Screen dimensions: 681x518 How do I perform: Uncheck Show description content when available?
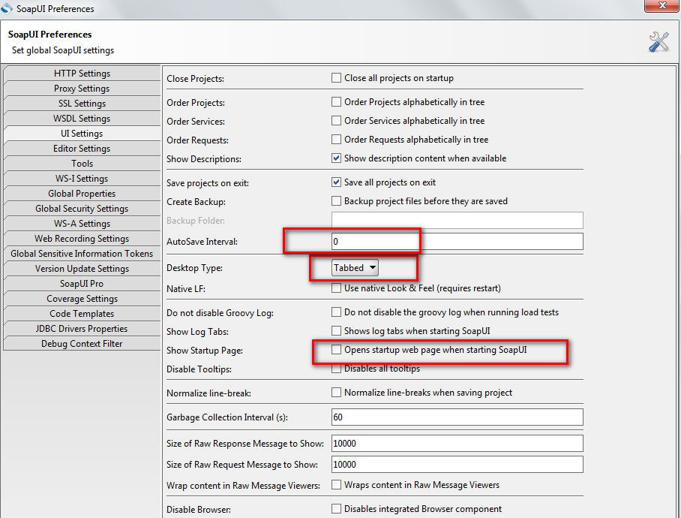tap(336, 158)
